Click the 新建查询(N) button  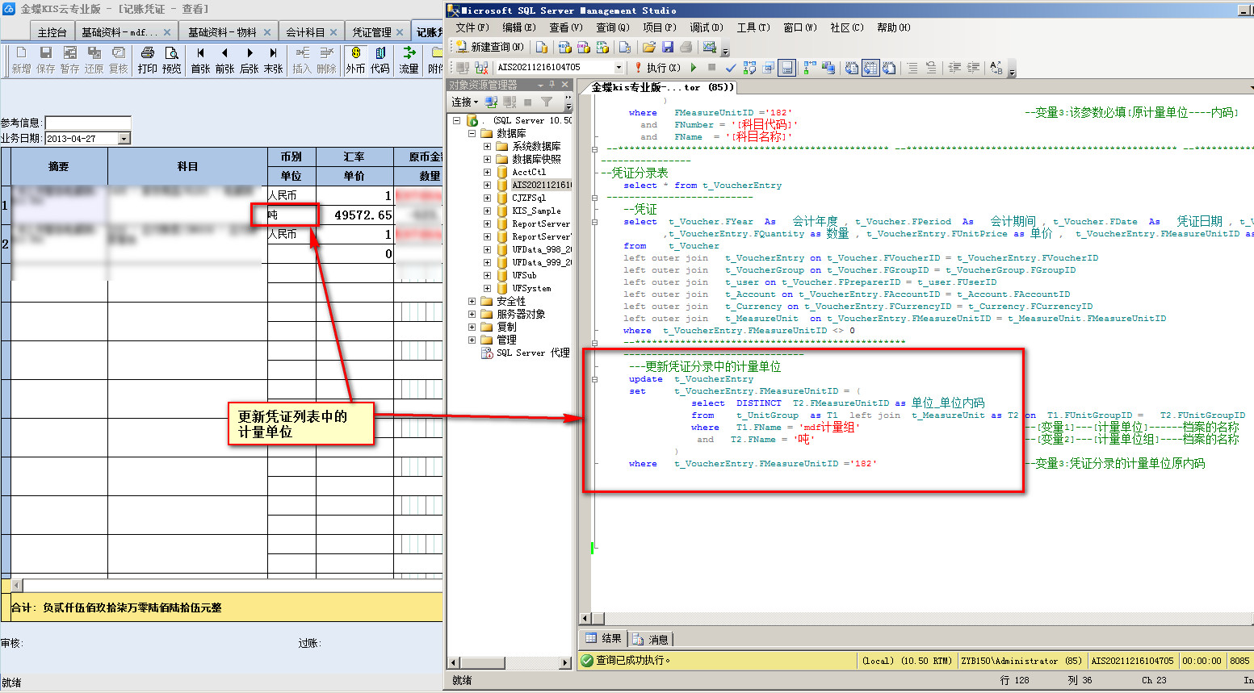point(489,48)
